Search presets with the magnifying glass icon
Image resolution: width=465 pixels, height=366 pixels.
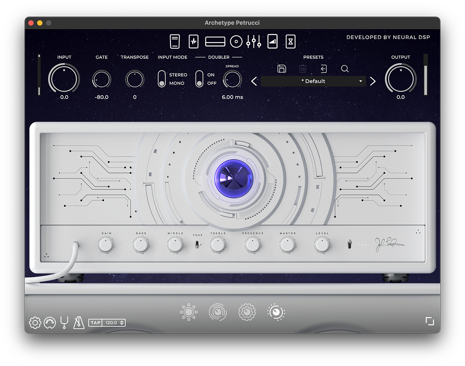(x=345, y=69)
